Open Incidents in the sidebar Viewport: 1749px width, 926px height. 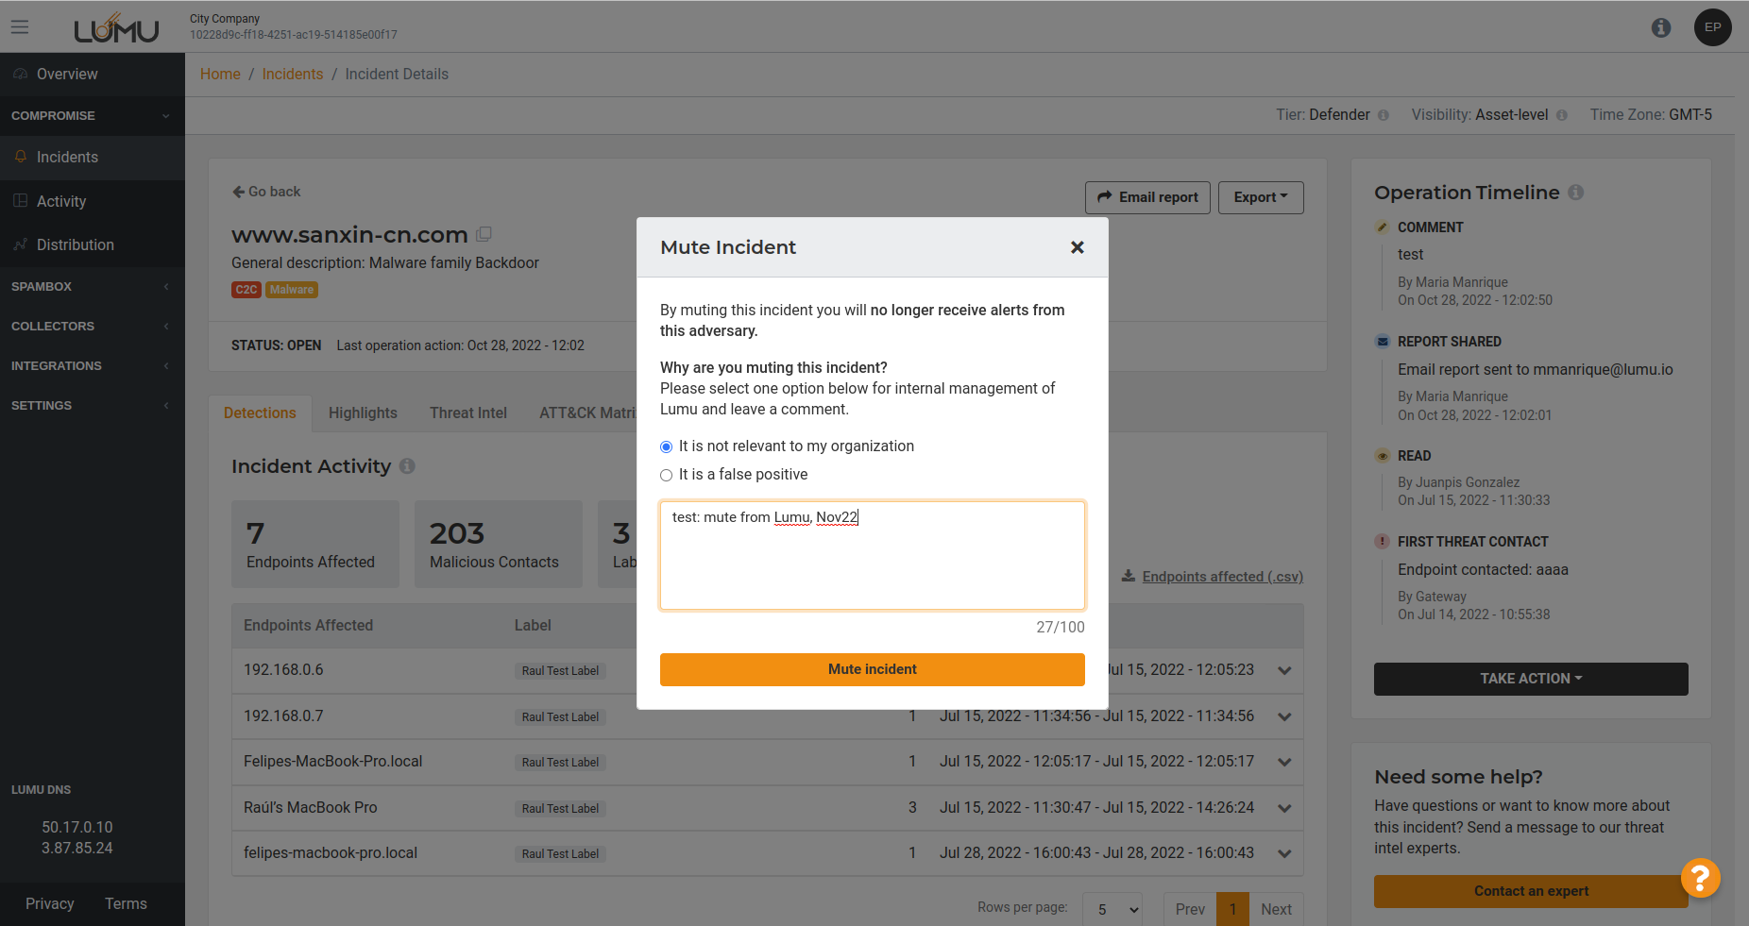click(x=67, y=158)
